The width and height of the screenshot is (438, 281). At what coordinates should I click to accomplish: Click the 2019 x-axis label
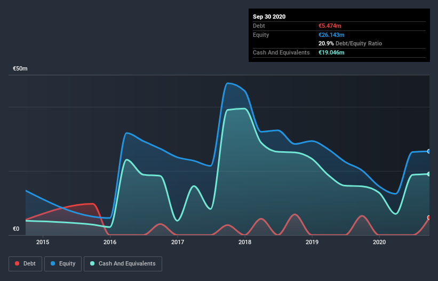point(312,242)
